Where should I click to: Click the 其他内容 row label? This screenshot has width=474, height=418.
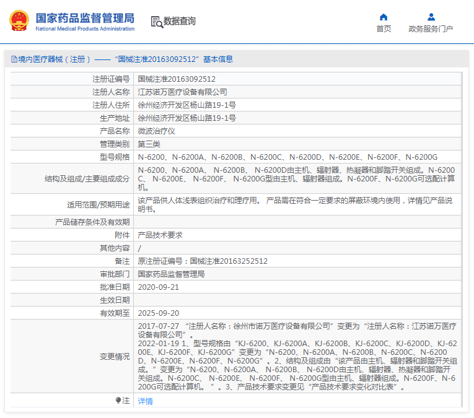115,248
